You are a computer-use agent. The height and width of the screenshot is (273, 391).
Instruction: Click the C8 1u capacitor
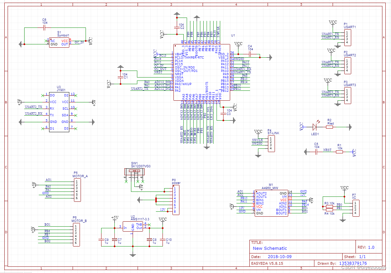[149, 240]
